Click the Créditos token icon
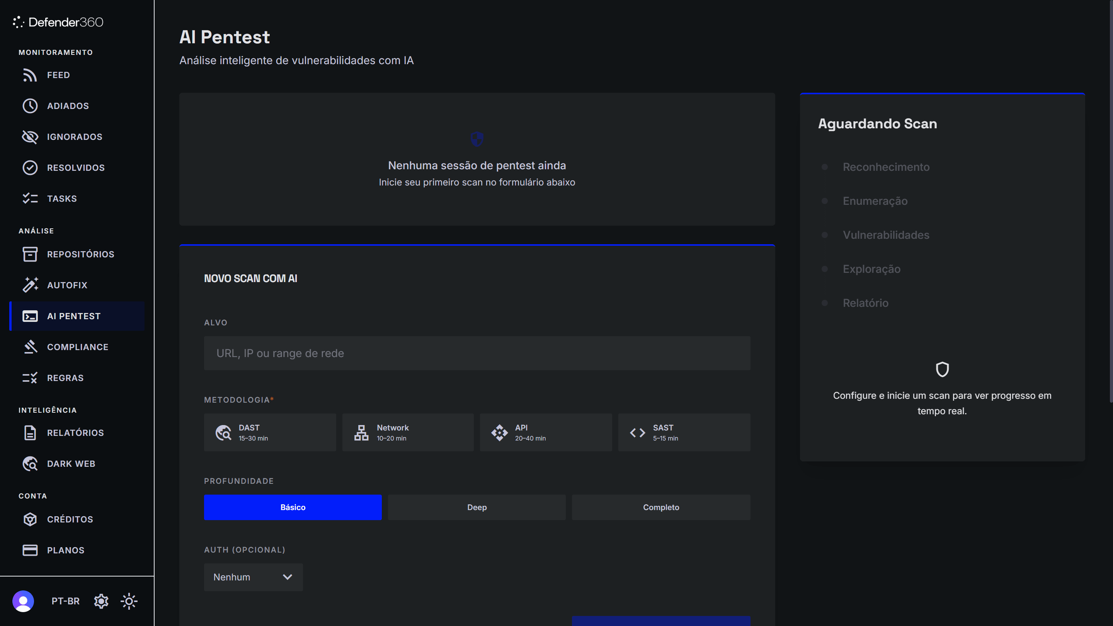Image resolution: width=1113 pixels, height=626 pixels. coord(30,519)
